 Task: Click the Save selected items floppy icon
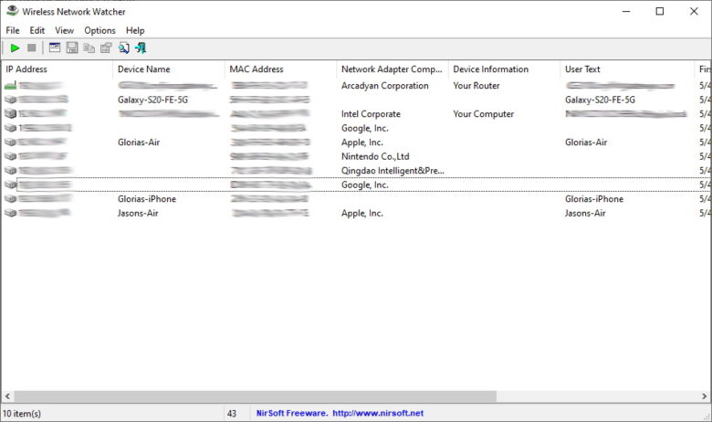coord(72,47)
